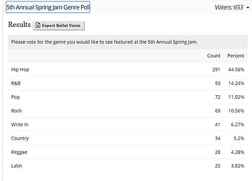Click the Export Ballot Votes button
The height and width of the screenshot is (181, 252).
59,25
